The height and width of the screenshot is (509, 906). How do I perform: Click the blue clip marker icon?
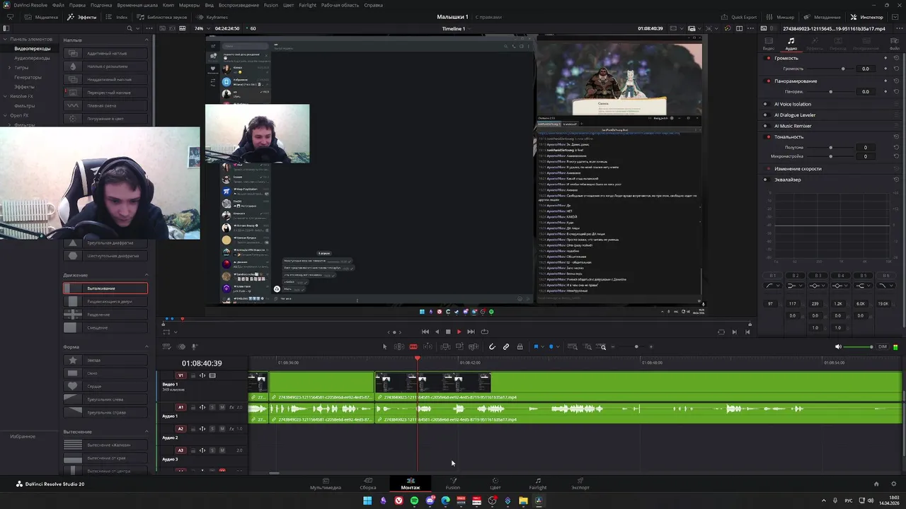click(x=551, y=346)
